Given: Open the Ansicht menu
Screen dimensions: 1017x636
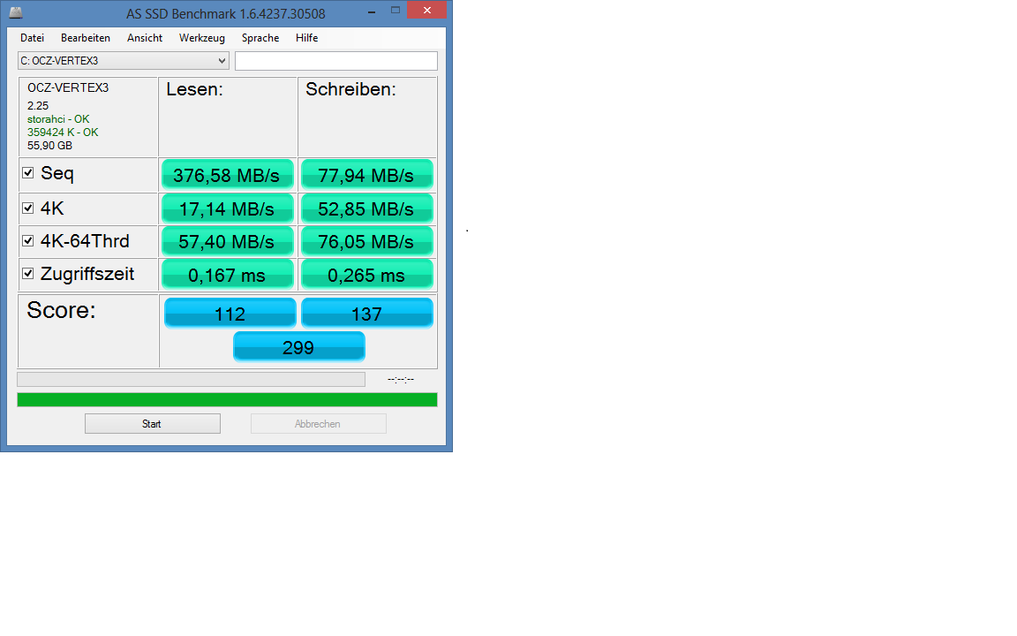Looking at the screenshot, I should [x=145, y=38].
